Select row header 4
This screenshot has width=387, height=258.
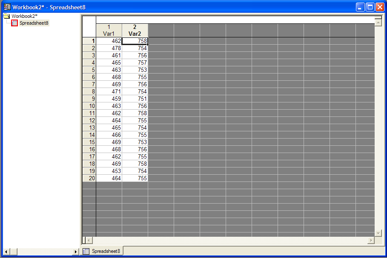[89, 62]
